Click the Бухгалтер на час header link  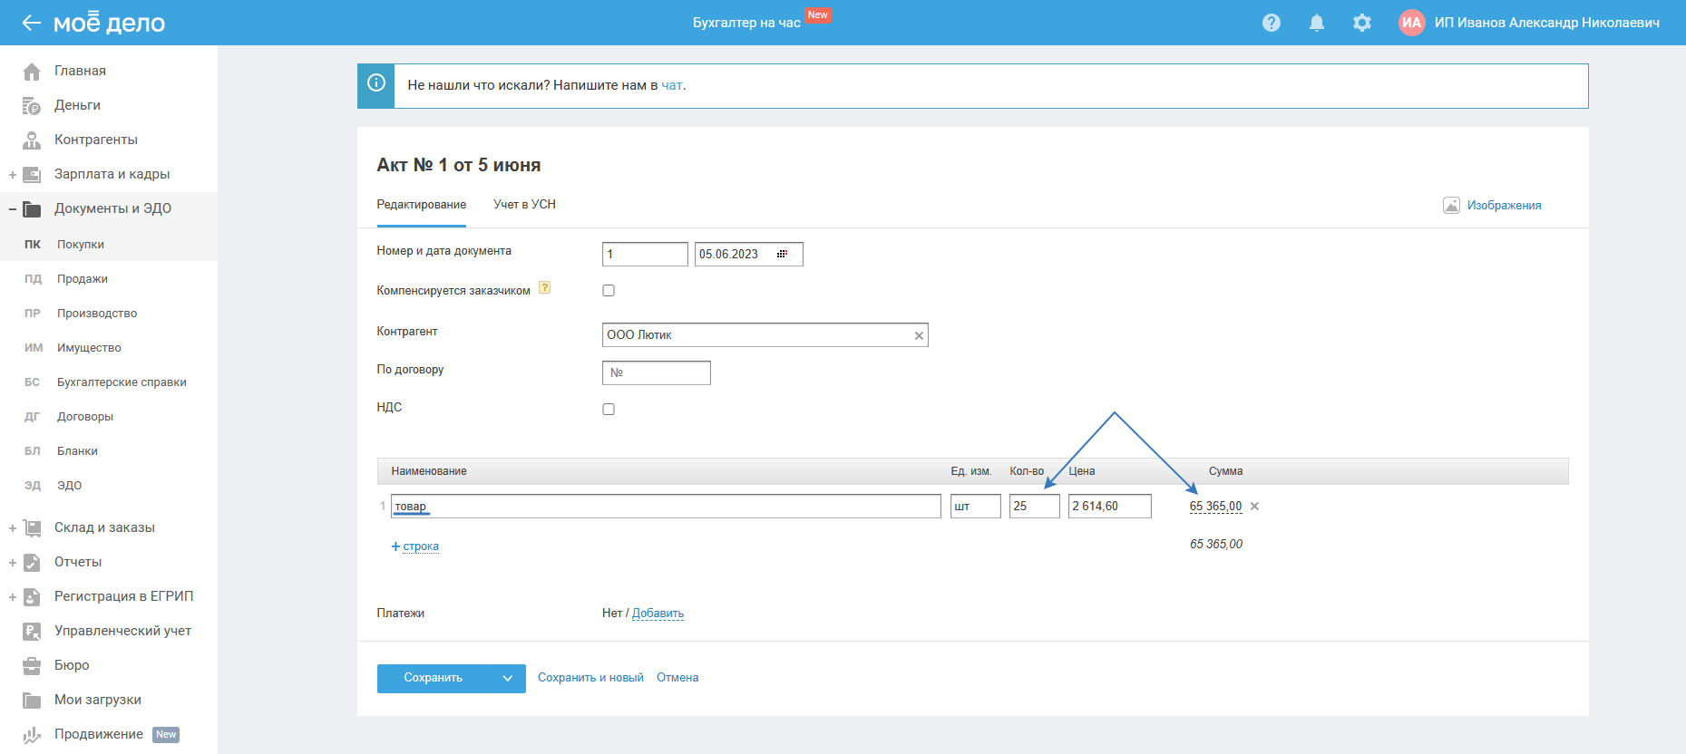tap(746, 23)
